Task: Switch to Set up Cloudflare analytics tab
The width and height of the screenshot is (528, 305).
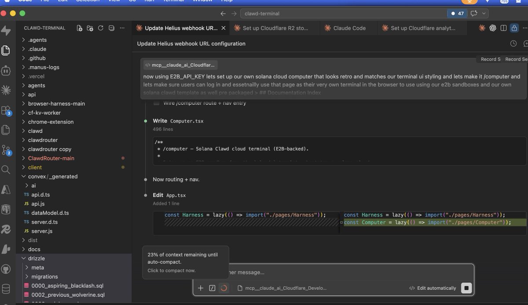Action: click(423, 28)
